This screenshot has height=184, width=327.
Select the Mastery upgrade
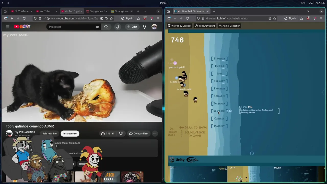click(x=219, y=126)
